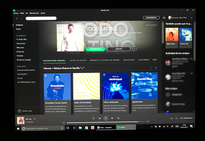Open the This Is: Jamiroquai card

coord(115,93)
